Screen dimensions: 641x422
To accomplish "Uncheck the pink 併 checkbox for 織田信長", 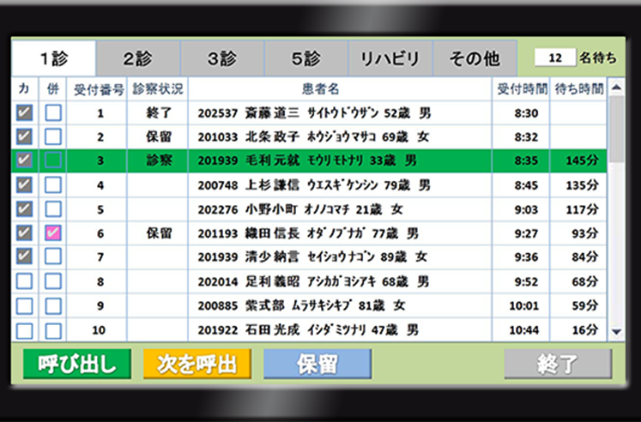I will pyautogui.click(x=53, y=232).
